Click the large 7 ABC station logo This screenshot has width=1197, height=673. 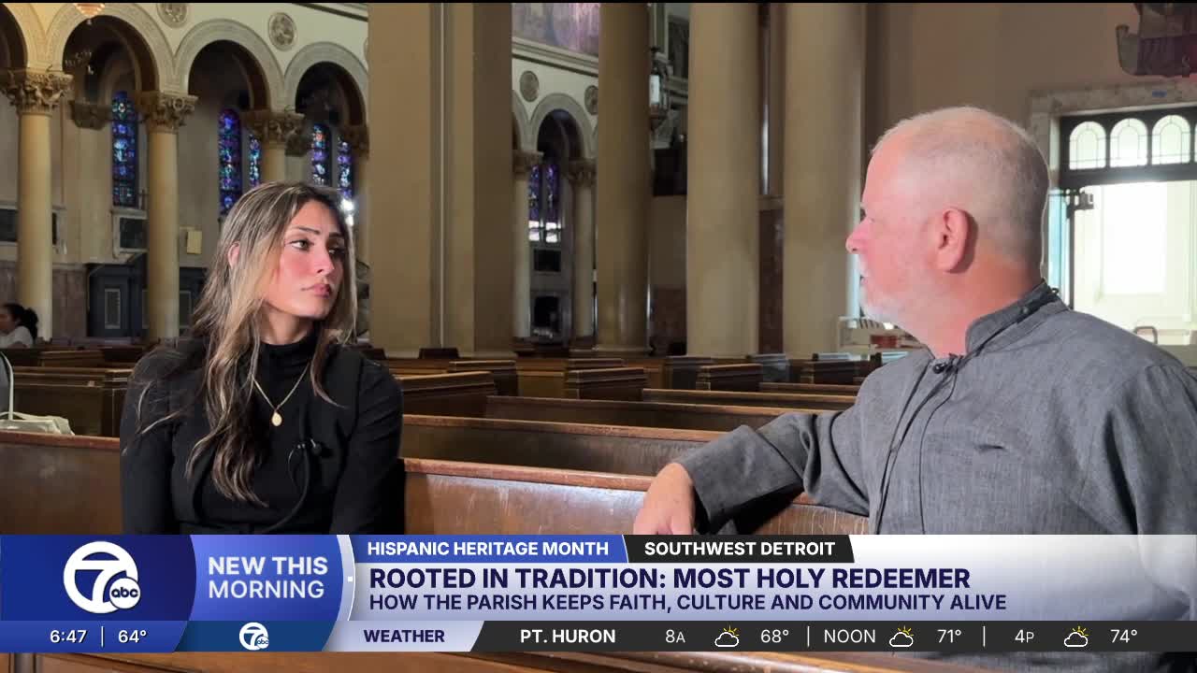click(x=102, y=578)
